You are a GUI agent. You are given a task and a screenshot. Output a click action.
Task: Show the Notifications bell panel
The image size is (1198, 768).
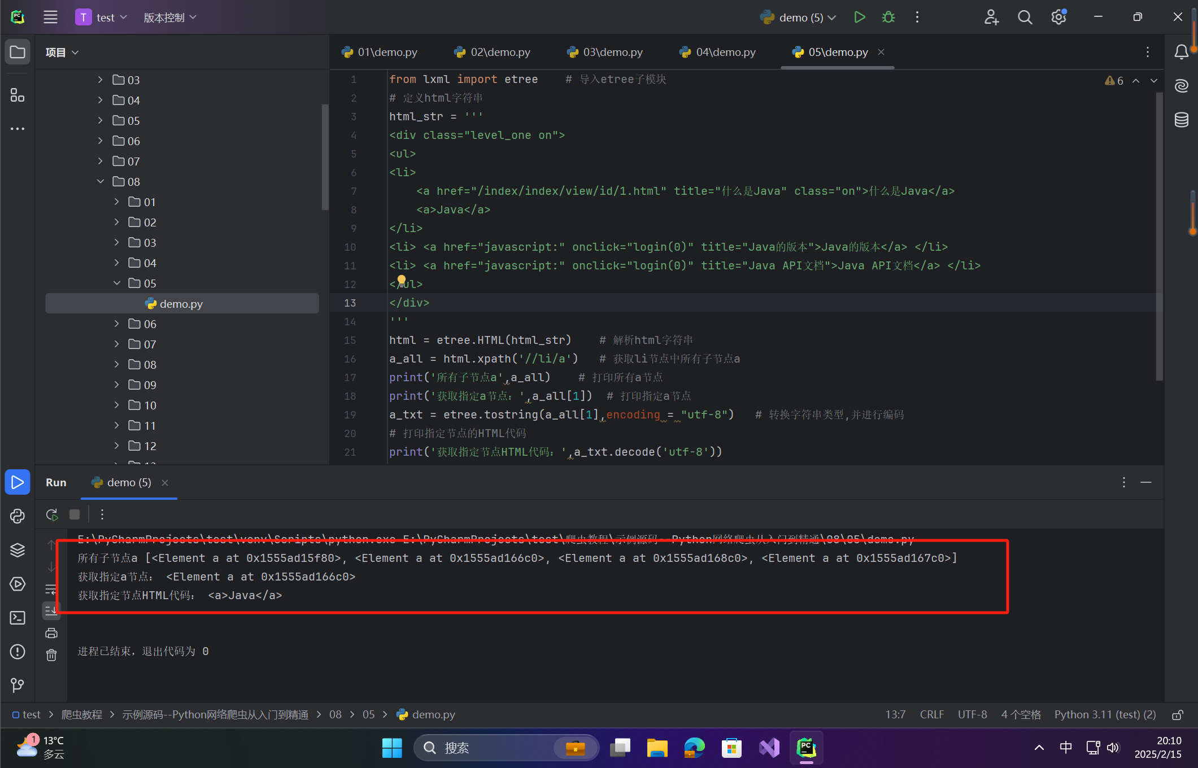(1181, 52)
